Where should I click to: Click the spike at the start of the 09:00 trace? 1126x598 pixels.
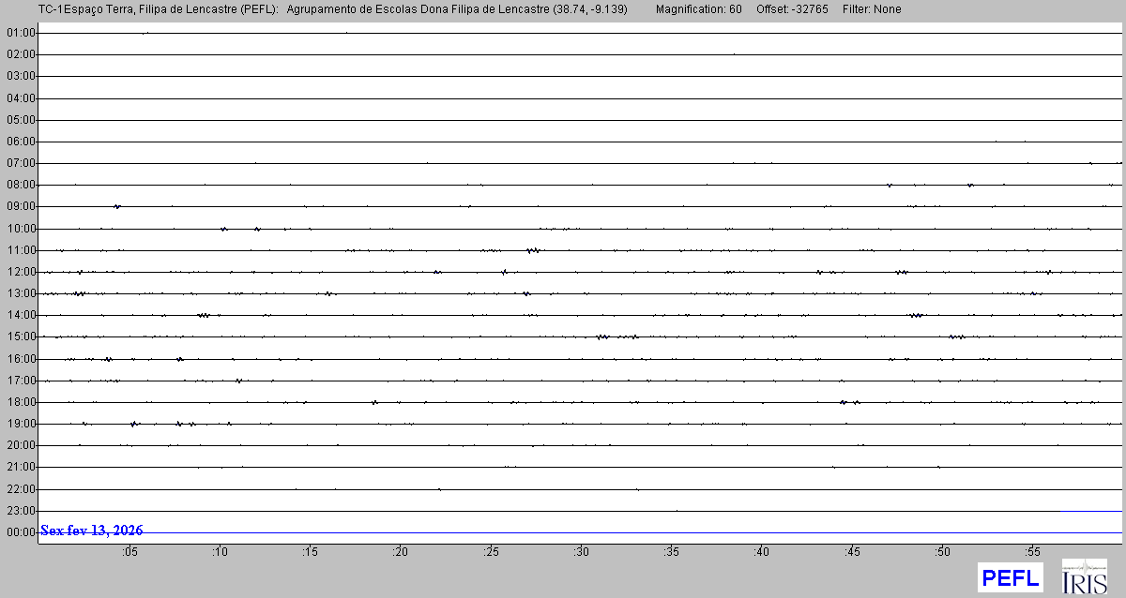pos(116,206)
